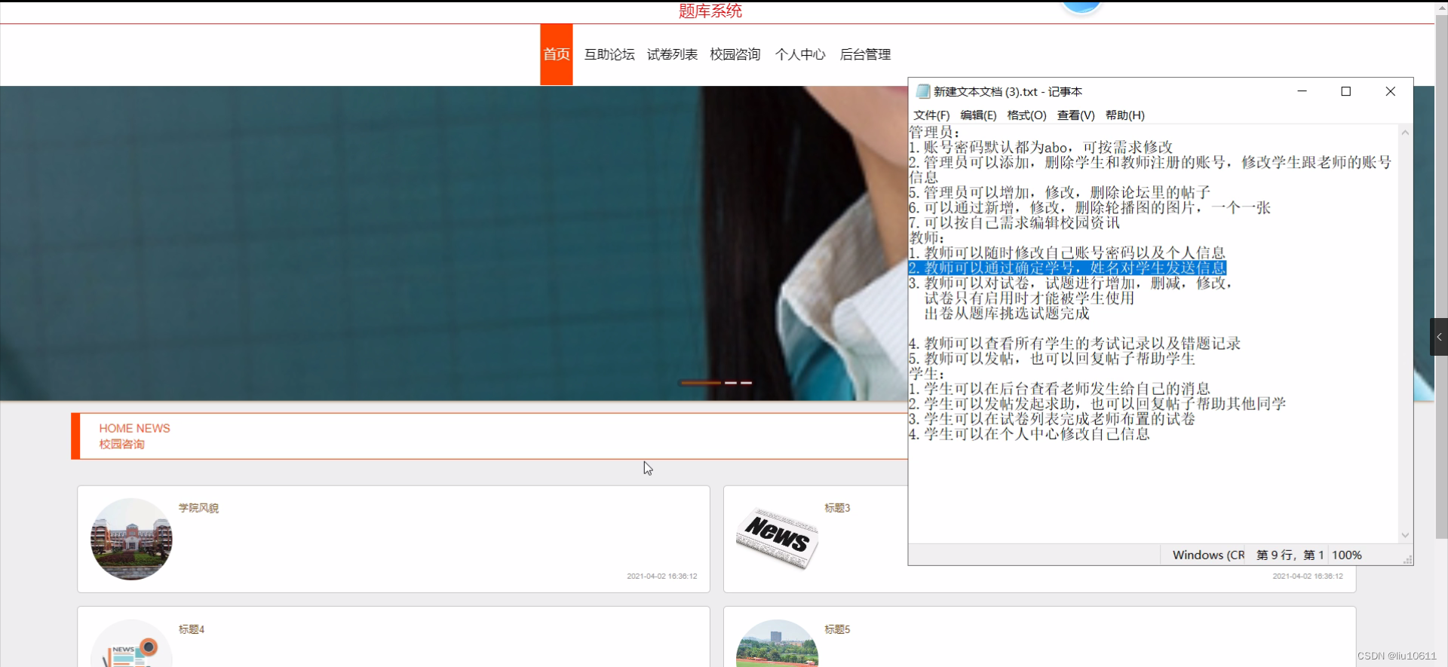Open Notepad's 格式(O) menu
The width and height of the screenshot is (1448, 667).
pos(1026,115)
